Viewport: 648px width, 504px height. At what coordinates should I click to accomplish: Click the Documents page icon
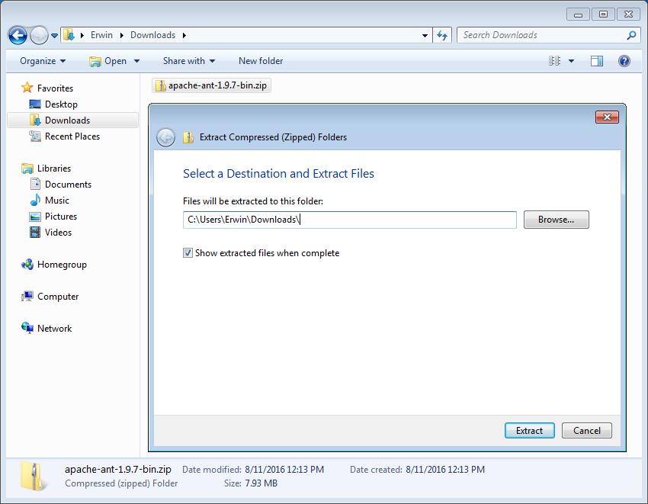click(36, 184)
